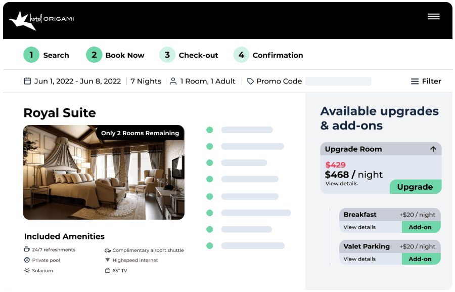
Task: Click the Included Amenities heading
Action: (x=64, y=236)
